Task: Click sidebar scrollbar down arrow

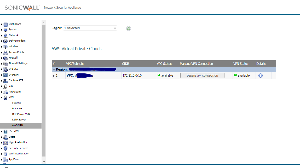Action: point(44,162)
